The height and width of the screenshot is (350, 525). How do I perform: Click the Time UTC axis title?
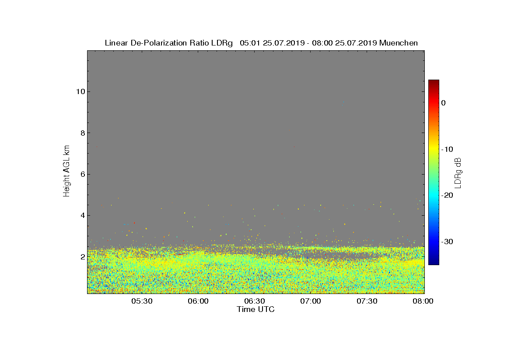[256, 309]
